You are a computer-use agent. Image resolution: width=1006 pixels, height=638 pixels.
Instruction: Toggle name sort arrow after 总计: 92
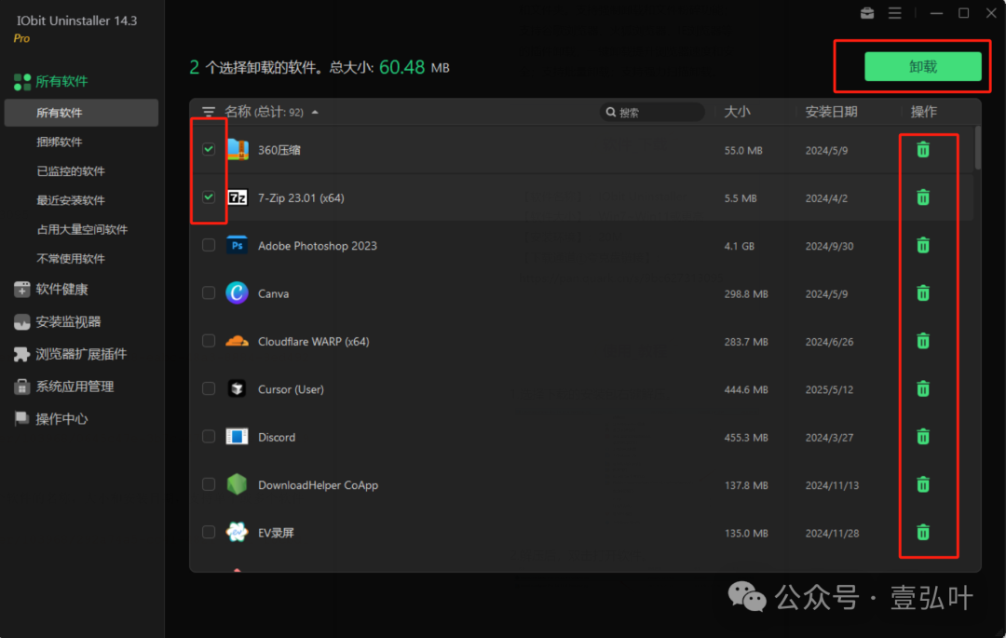click(x=315, y=112)
